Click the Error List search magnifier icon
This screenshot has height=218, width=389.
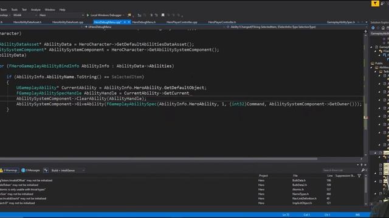click(363, 170)
